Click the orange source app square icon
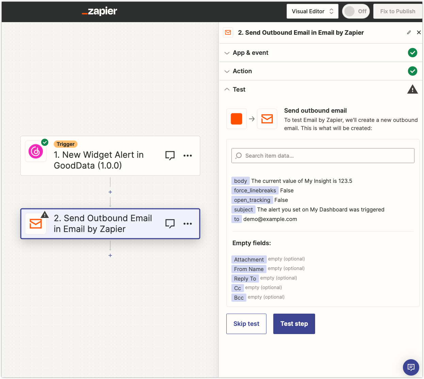 [237, 119]
